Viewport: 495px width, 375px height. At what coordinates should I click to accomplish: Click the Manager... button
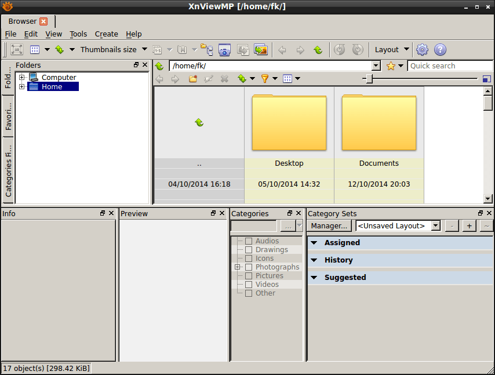point(329,226)
